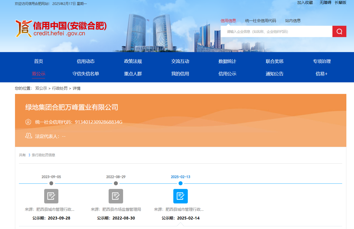Open the 长辈版 version link

tap(341, 3)
